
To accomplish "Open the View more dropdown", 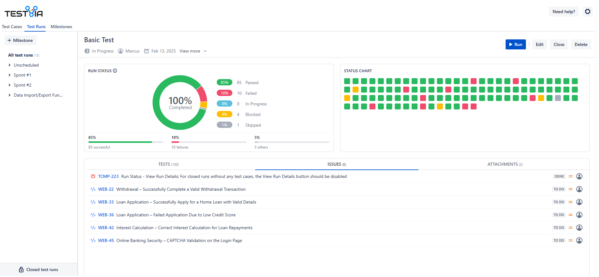I will [x=193, y=51].
